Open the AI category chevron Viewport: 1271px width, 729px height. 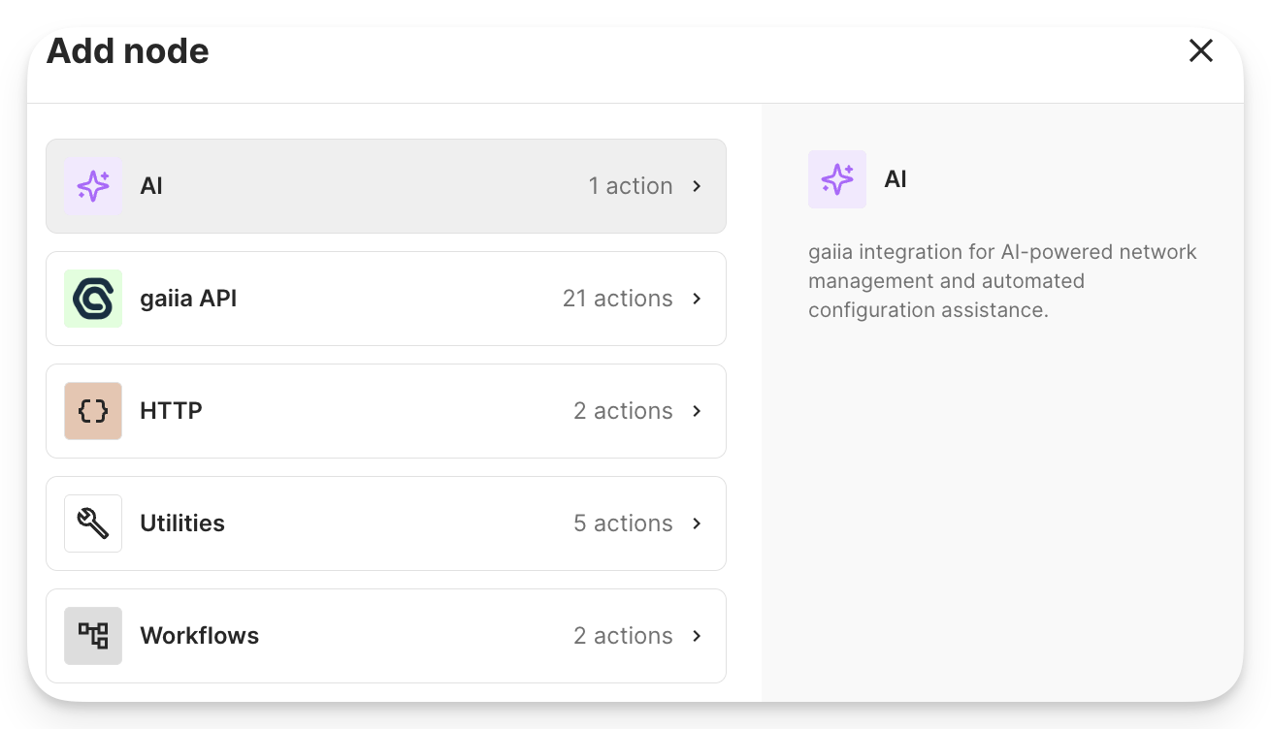coord(696,186)
